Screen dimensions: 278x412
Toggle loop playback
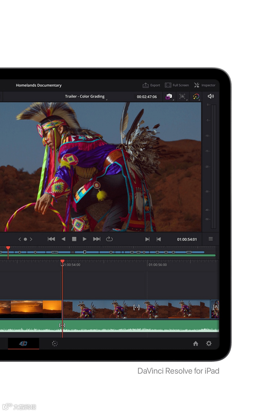109,239
